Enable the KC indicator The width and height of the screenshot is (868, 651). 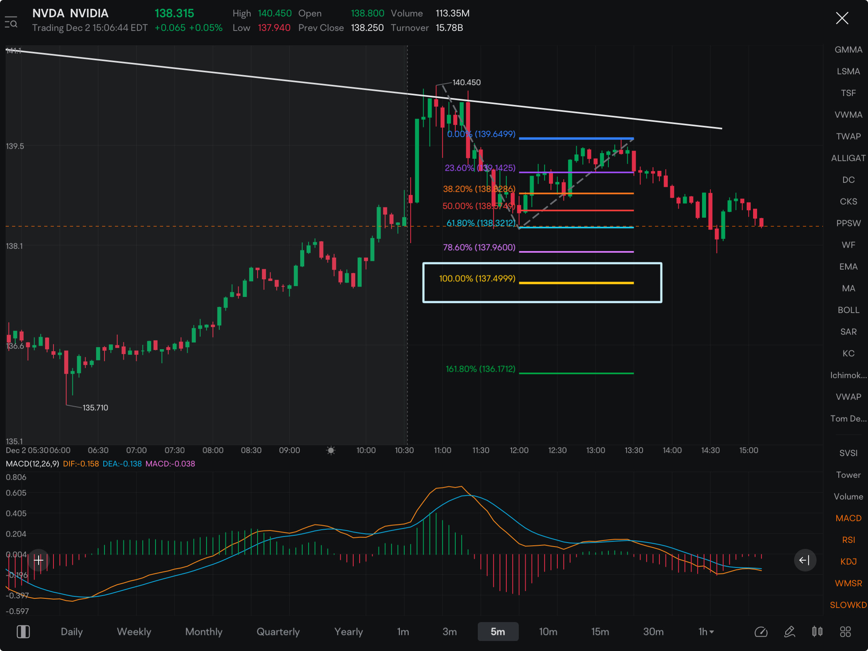[x=848, y=354]
